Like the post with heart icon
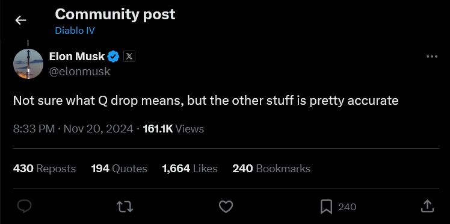 click(226, 207)
